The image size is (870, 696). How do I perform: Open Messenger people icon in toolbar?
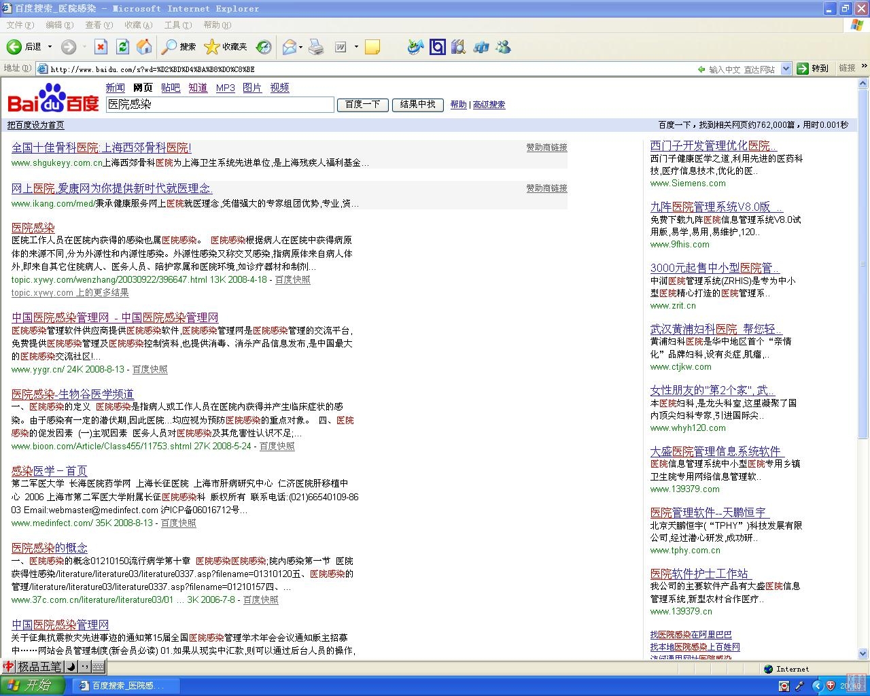(x=503, y=46)
